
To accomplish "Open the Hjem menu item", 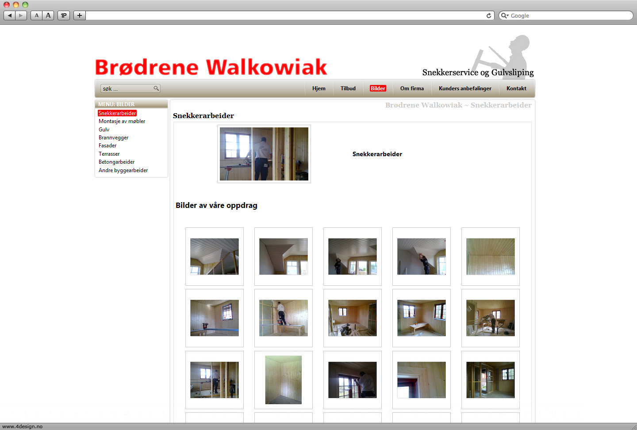I will pyautogui.click(x=318, y=88).
